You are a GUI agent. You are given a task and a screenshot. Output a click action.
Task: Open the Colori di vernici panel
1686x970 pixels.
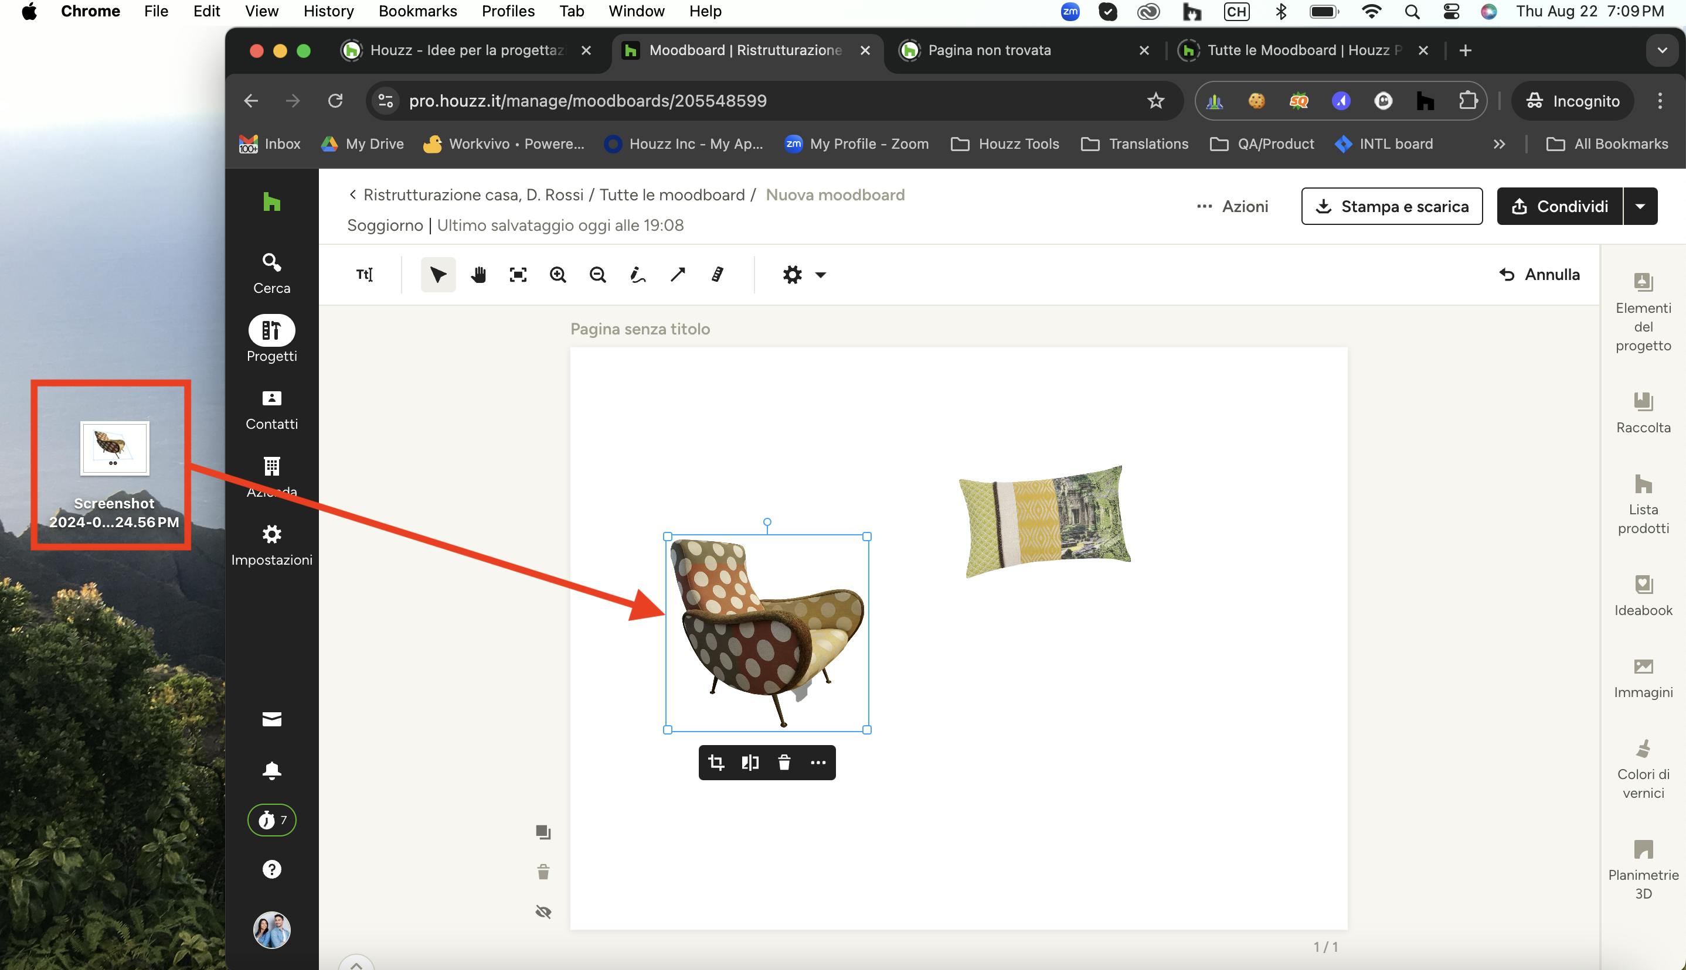point(1643,770)
